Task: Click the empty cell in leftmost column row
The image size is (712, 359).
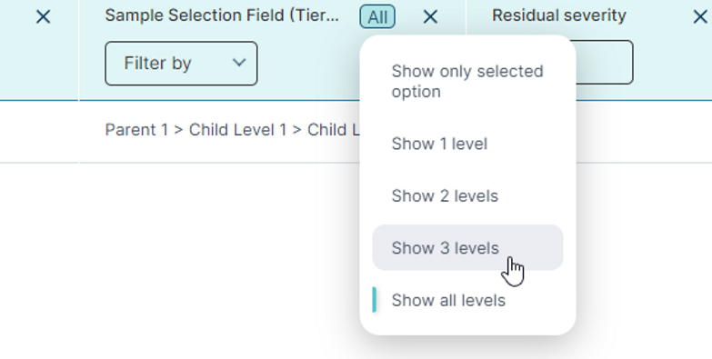Action: tap(39, 132)
